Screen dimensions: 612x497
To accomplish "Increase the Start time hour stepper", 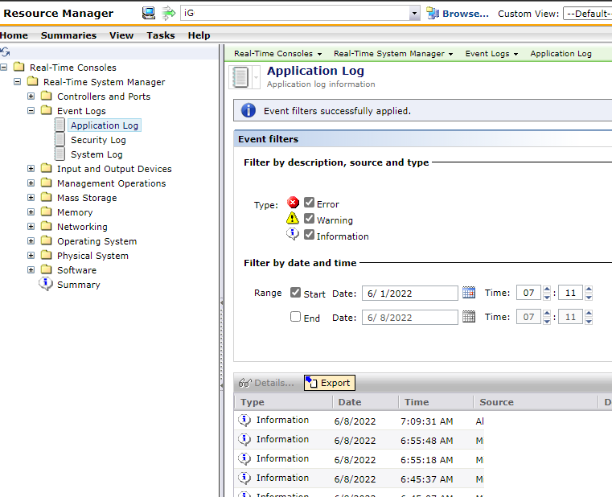I will pos(547,289).
